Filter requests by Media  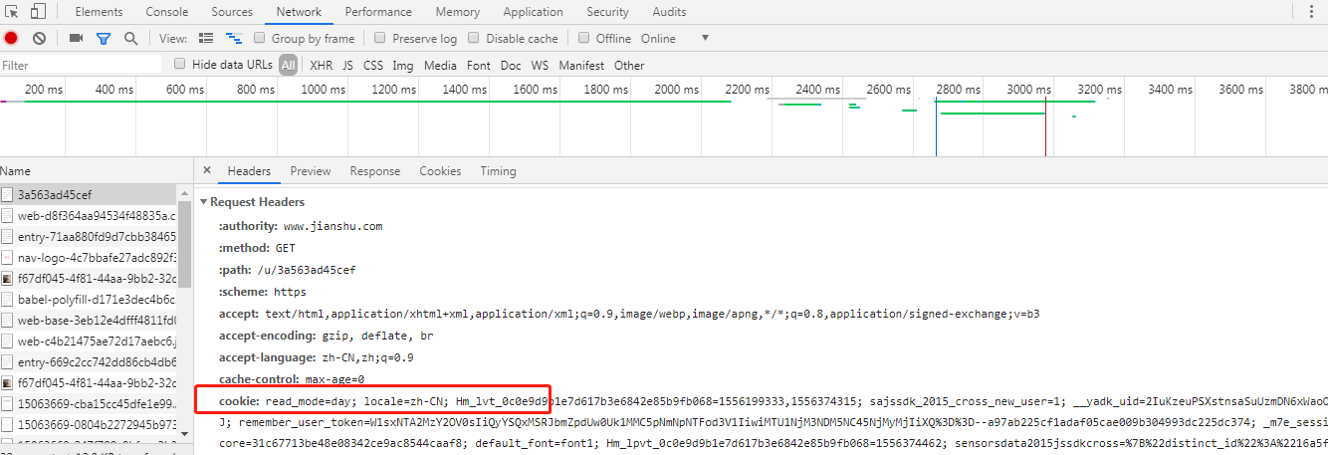(x=440, y=65)
